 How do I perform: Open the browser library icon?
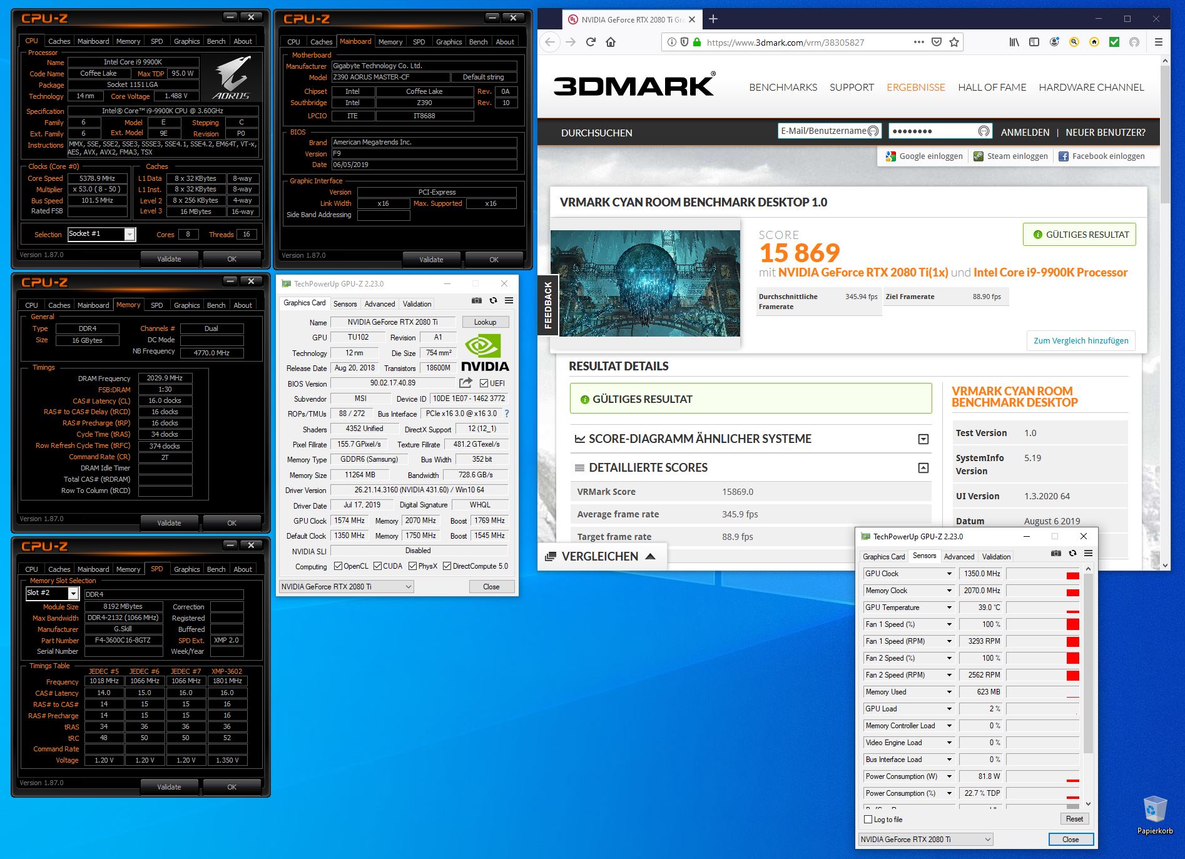1014,42
